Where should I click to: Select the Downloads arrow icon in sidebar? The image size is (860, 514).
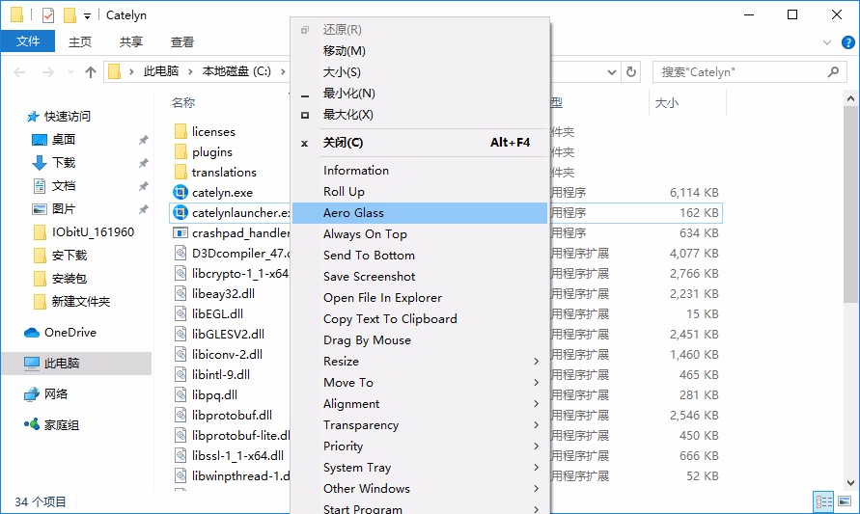coord(40,163)
